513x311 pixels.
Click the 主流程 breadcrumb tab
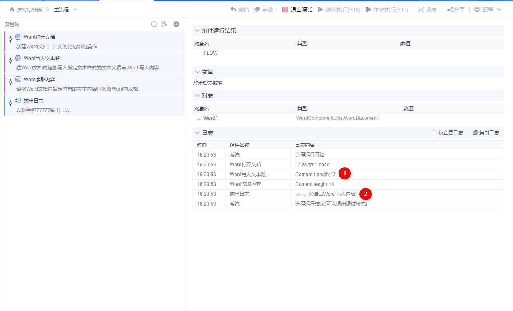coord(61,9)
